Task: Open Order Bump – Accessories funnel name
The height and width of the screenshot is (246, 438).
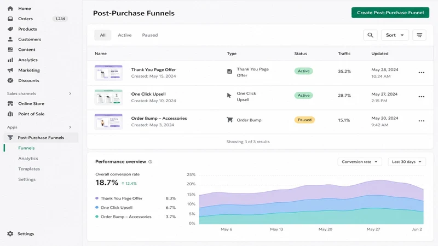Action: coord(159,118)
